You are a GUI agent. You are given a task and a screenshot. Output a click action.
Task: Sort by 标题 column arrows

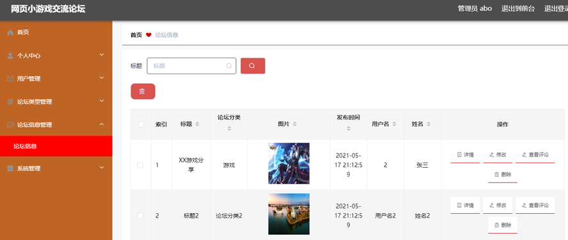pos(197,124)
